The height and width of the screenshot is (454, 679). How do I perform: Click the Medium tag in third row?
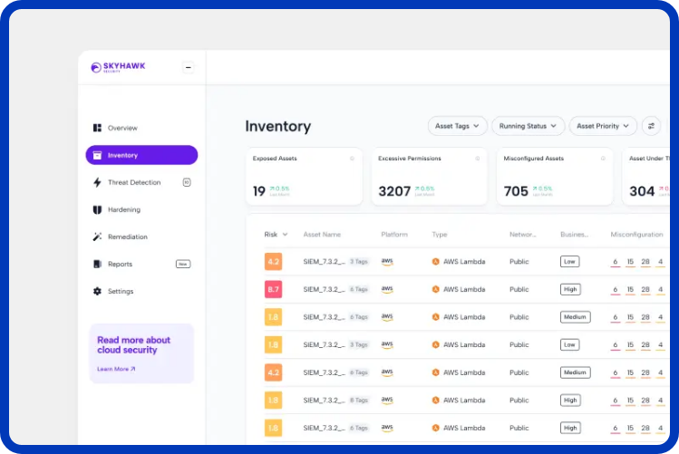click(575, 317)
